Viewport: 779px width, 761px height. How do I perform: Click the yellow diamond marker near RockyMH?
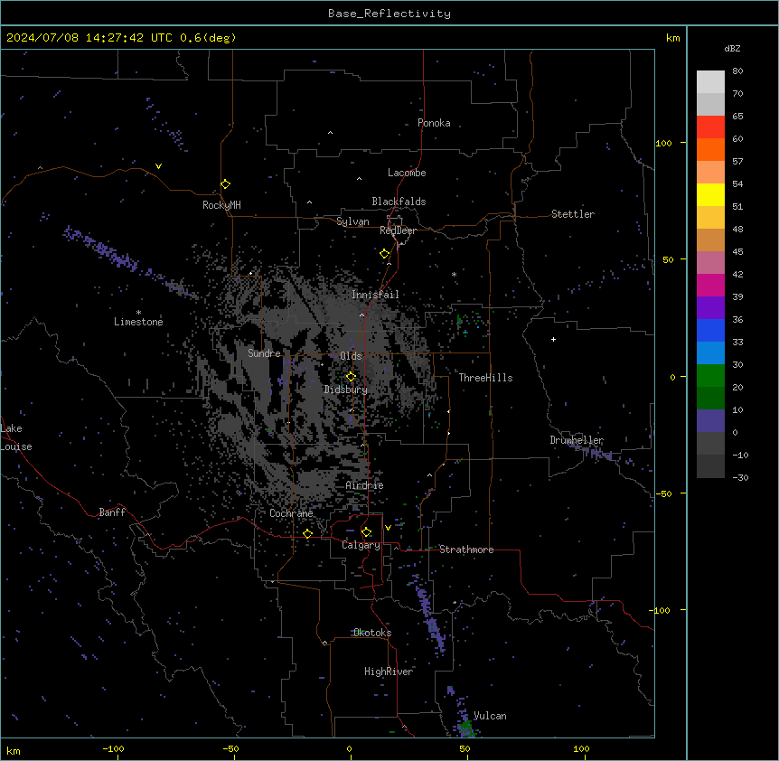[x=226, y=184]
